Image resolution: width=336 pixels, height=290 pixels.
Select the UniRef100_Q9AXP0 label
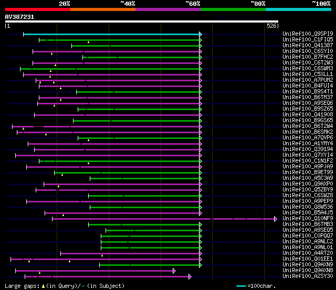[308, 184]
